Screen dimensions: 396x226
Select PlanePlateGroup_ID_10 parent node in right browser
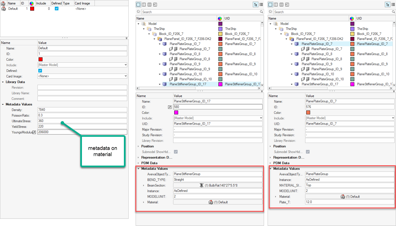tap(318, 74)
